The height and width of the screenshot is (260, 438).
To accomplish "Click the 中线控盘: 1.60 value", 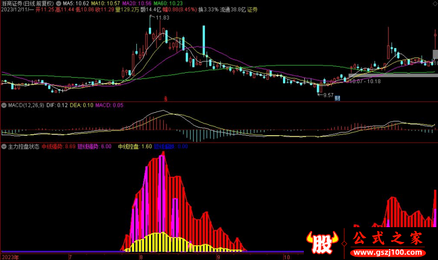I will coord(135,147).
